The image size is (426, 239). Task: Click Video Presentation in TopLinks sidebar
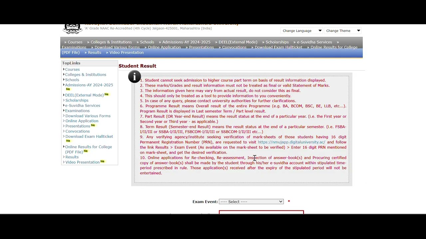(83, 162)
